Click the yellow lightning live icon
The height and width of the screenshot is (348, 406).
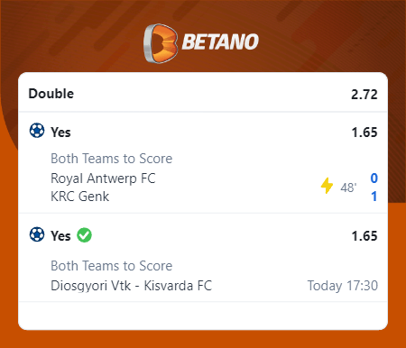327,186
